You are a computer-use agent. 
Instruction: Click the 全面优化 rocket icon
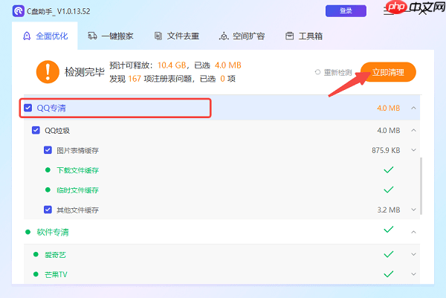(27, 36)
